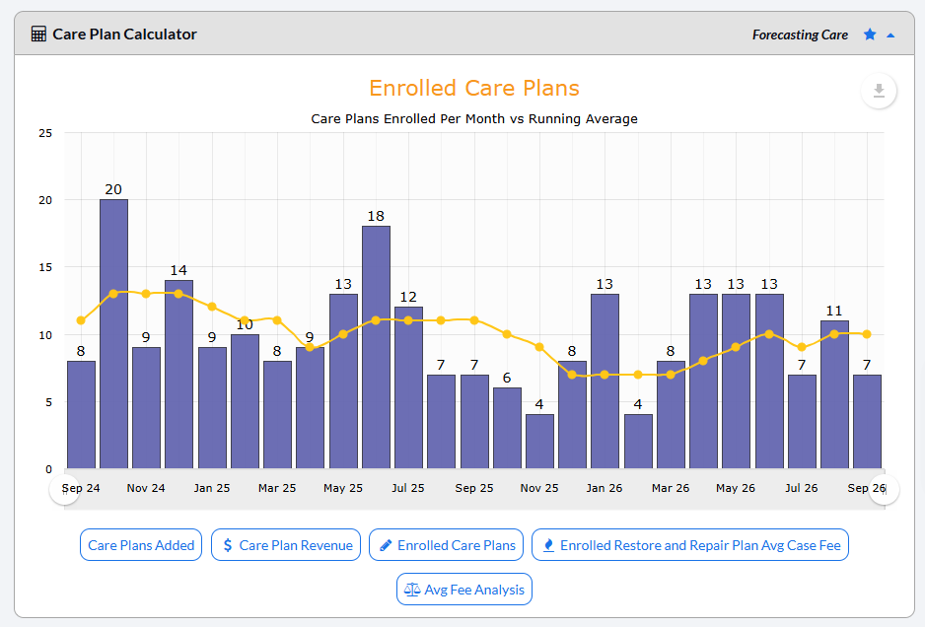Click the balance scale icon
The height and width of the screenshot is (627, 925).
tap(412, 590)
